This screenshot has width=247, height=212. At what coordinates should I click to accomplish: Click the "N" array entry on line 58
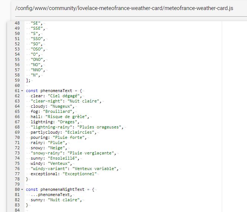coord(34,75)
